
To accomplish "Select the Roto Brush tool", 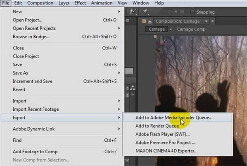I will 133,12.
